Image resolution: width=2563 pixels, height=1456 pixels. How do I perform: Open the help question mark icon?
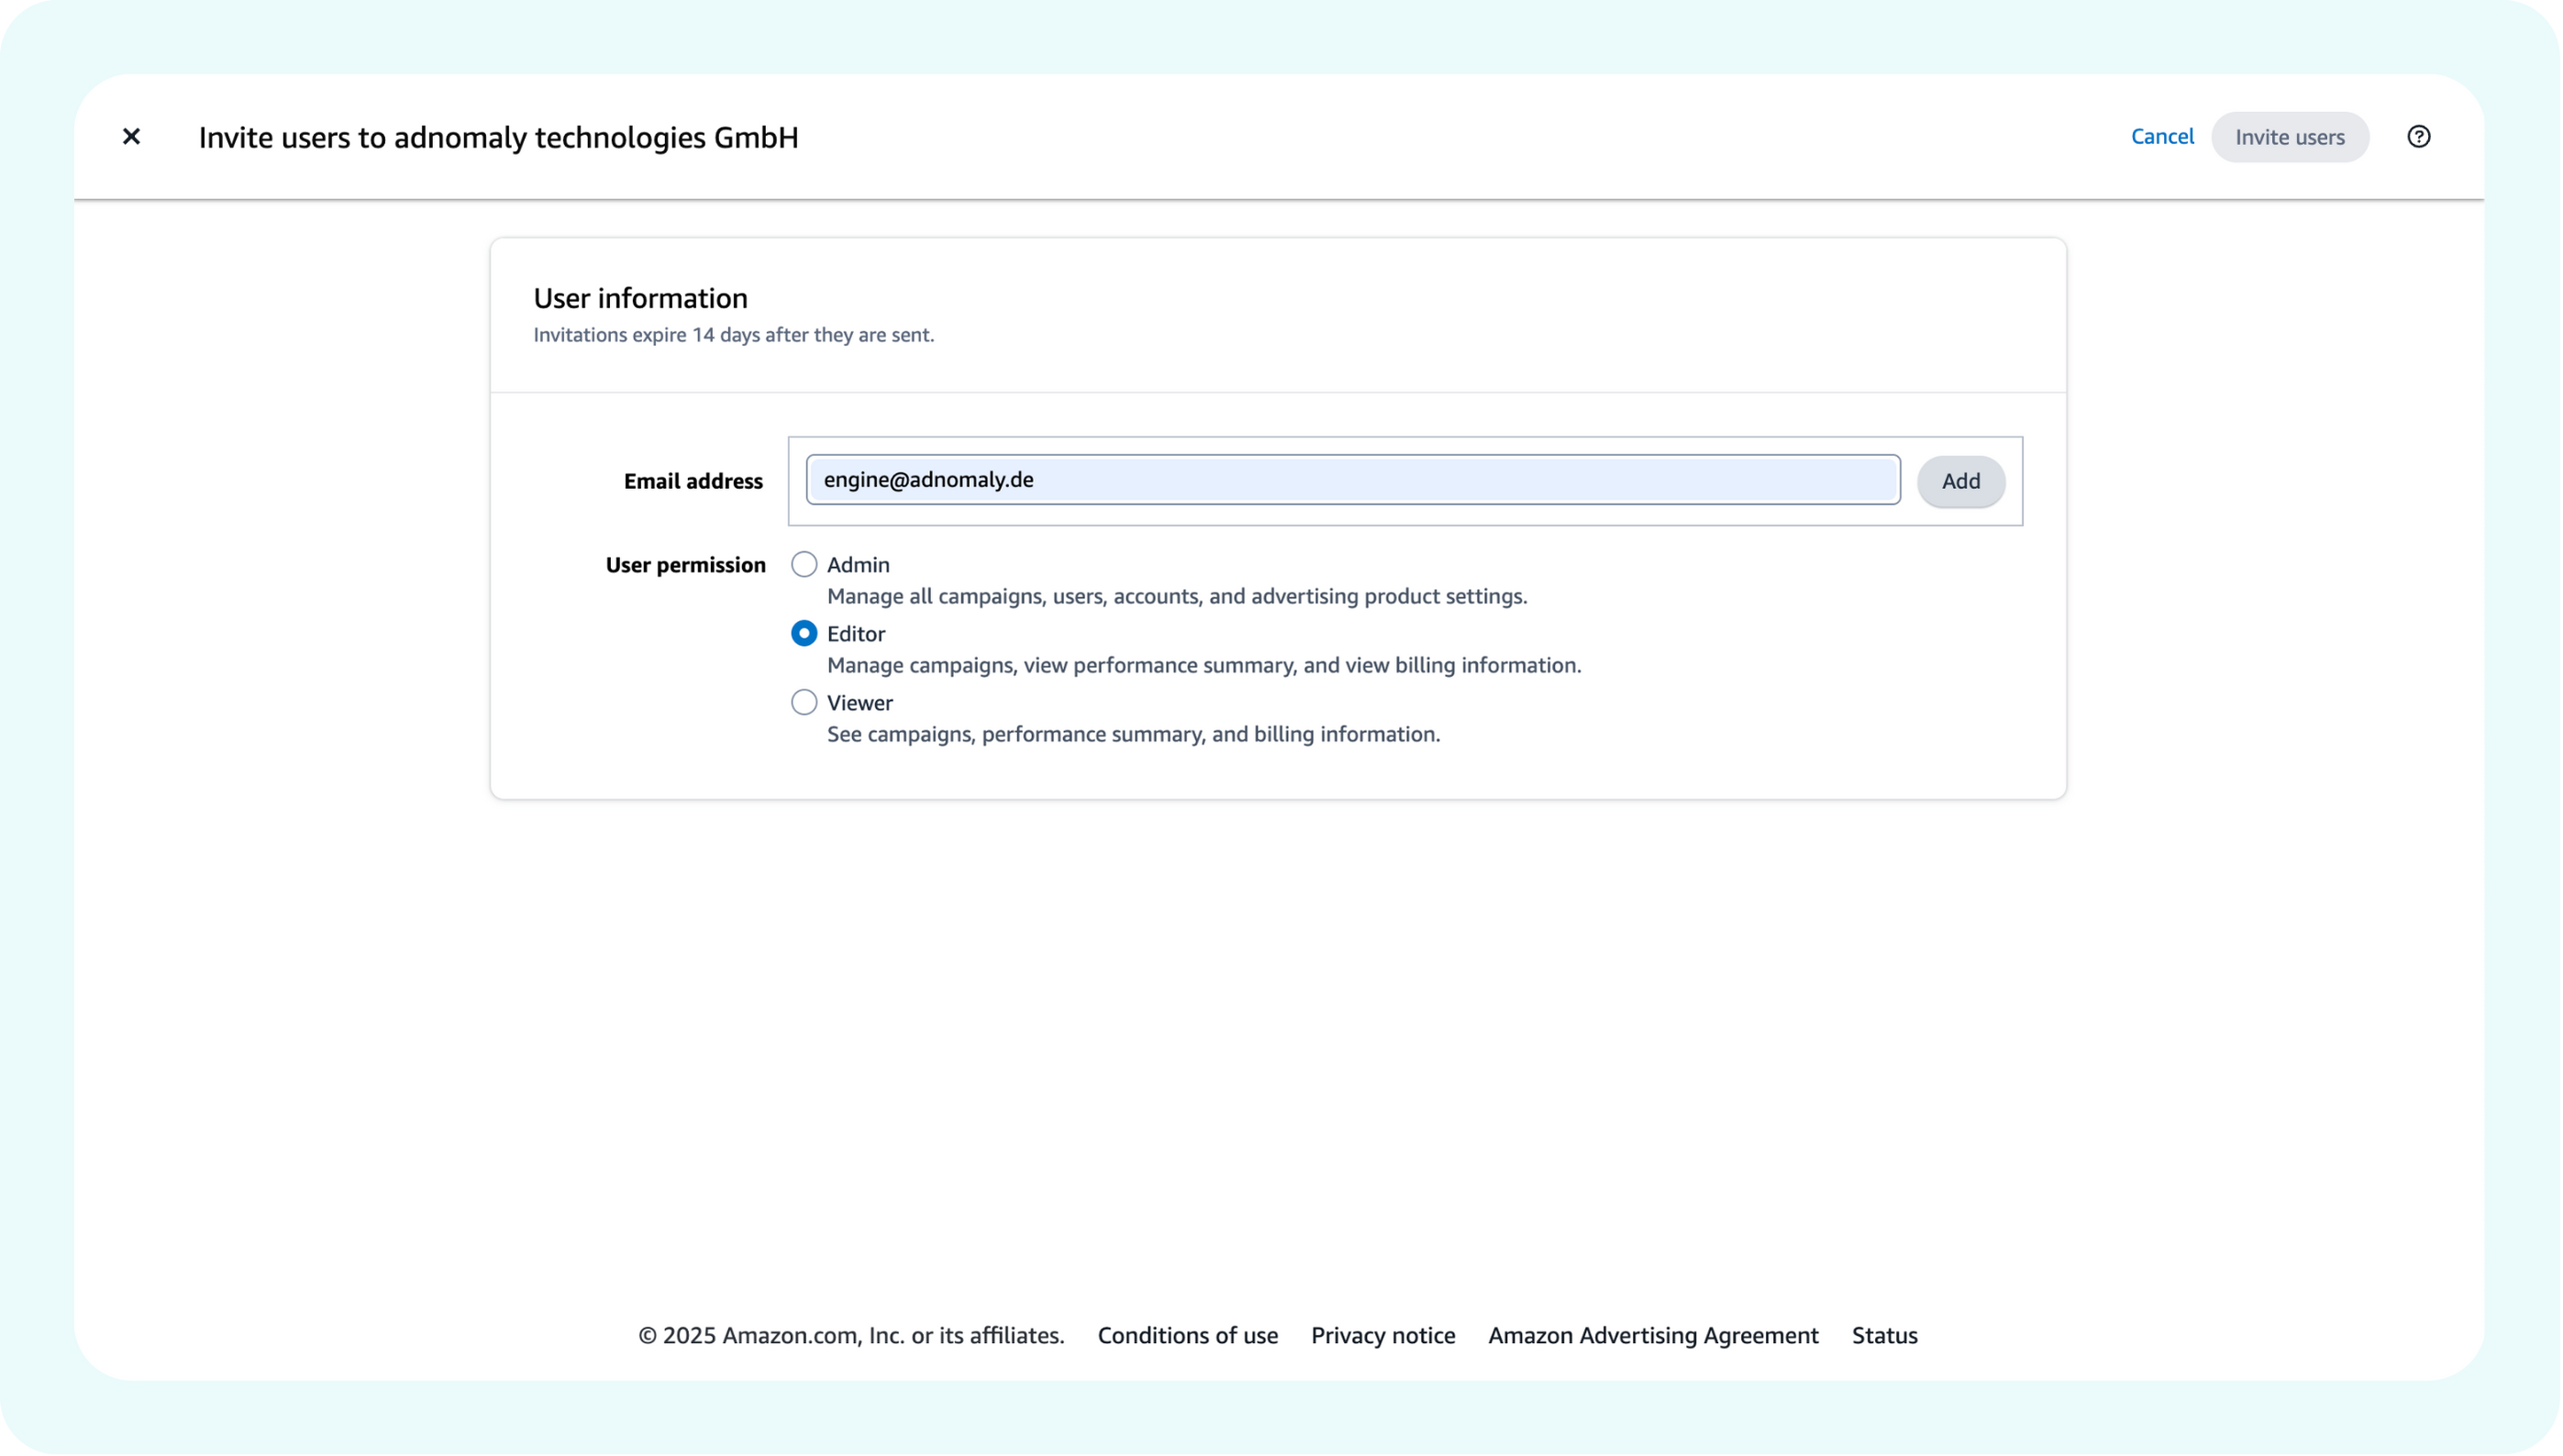coord(2418,136)
